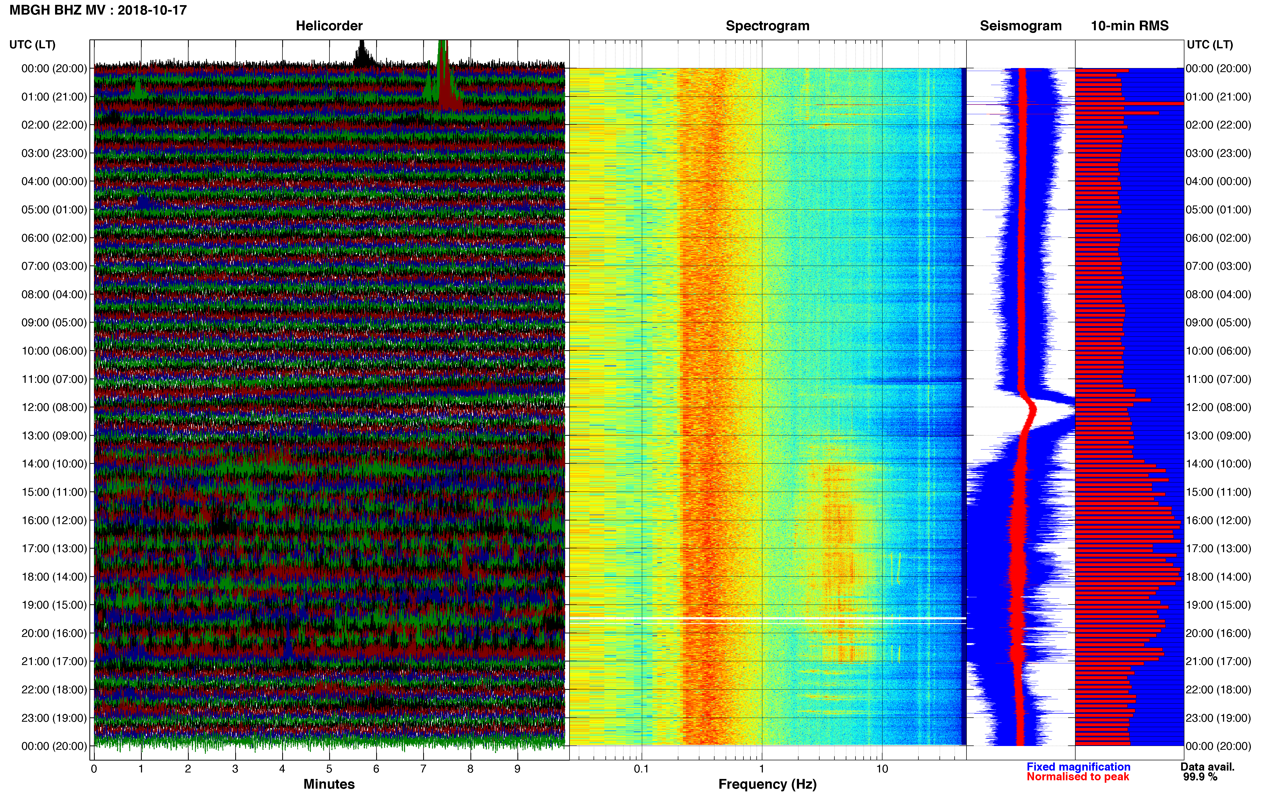Click the 07:00 (03:00) label beside the Helicorder
This screenshot has width=1280, height=800.
[54, 266]
